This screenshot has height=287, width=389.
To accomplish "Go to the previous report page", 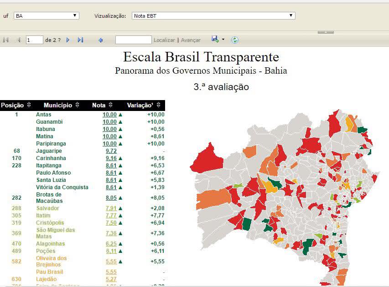I will (x=19, y=40).
